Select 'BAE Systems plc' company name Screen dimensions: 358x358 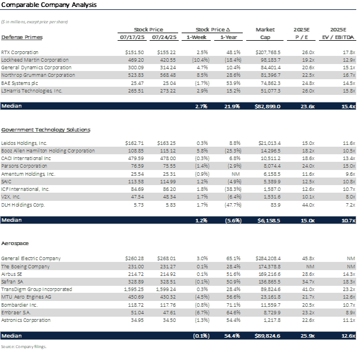[x=19, y=83]
